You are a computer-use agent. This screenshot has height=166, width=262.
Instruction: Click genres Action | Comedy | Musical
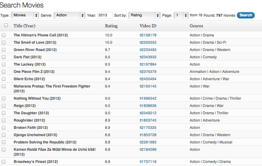(x=211, y=142)
